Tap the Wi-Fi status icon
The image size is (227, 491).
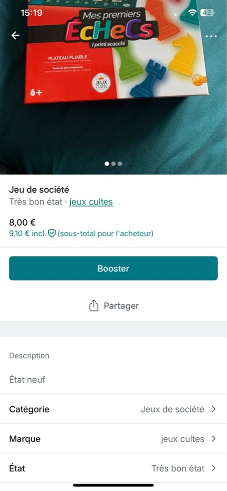[193, 13]
